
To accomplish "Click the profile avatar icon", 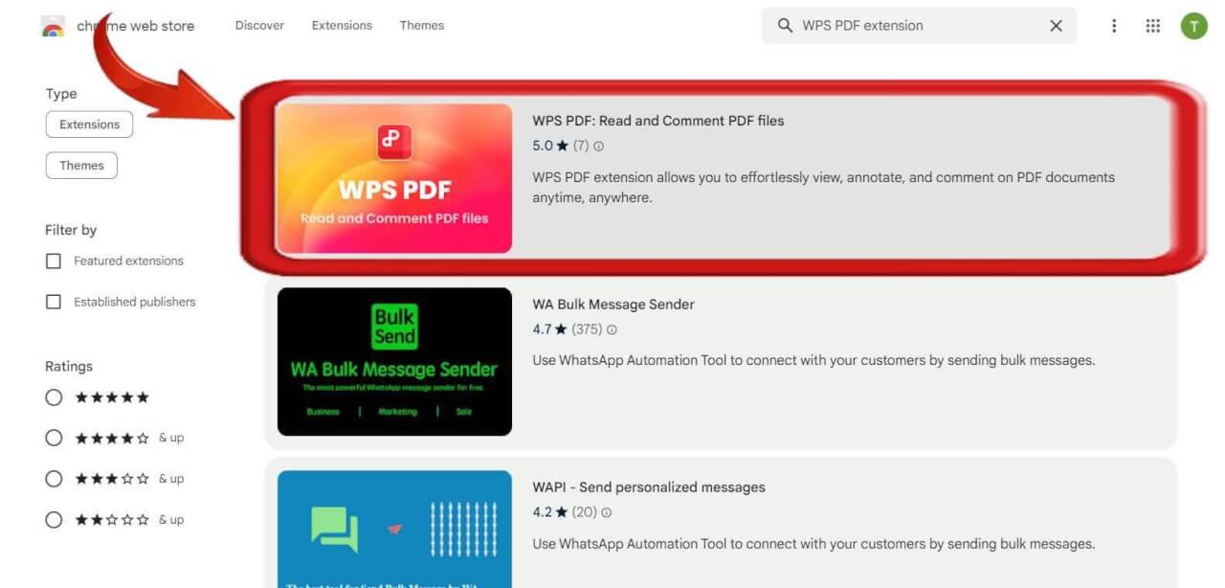I will point(1193,26).
